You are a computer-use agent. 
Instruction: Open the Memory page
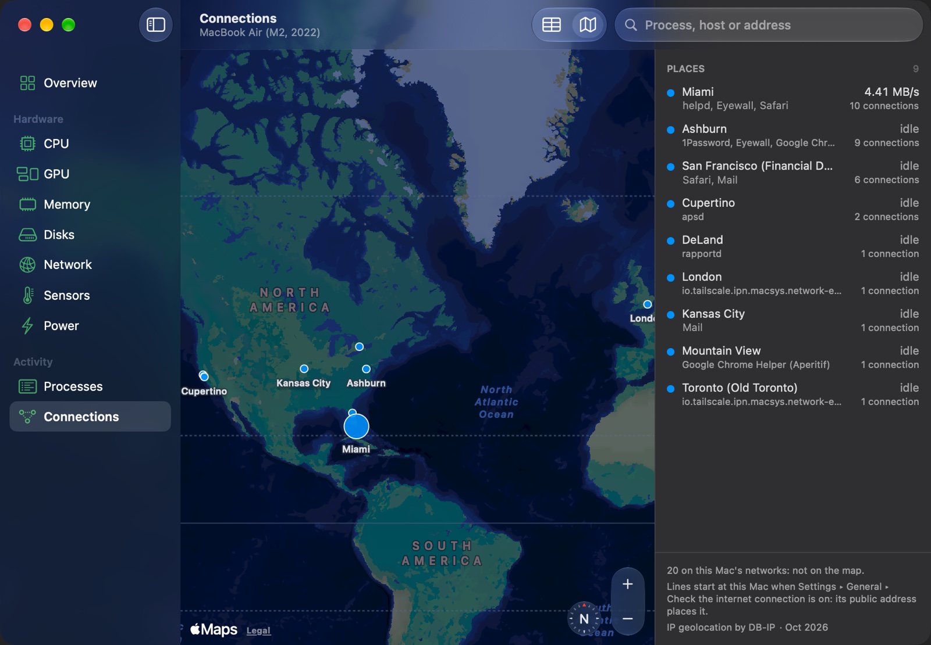pos(90,204)
